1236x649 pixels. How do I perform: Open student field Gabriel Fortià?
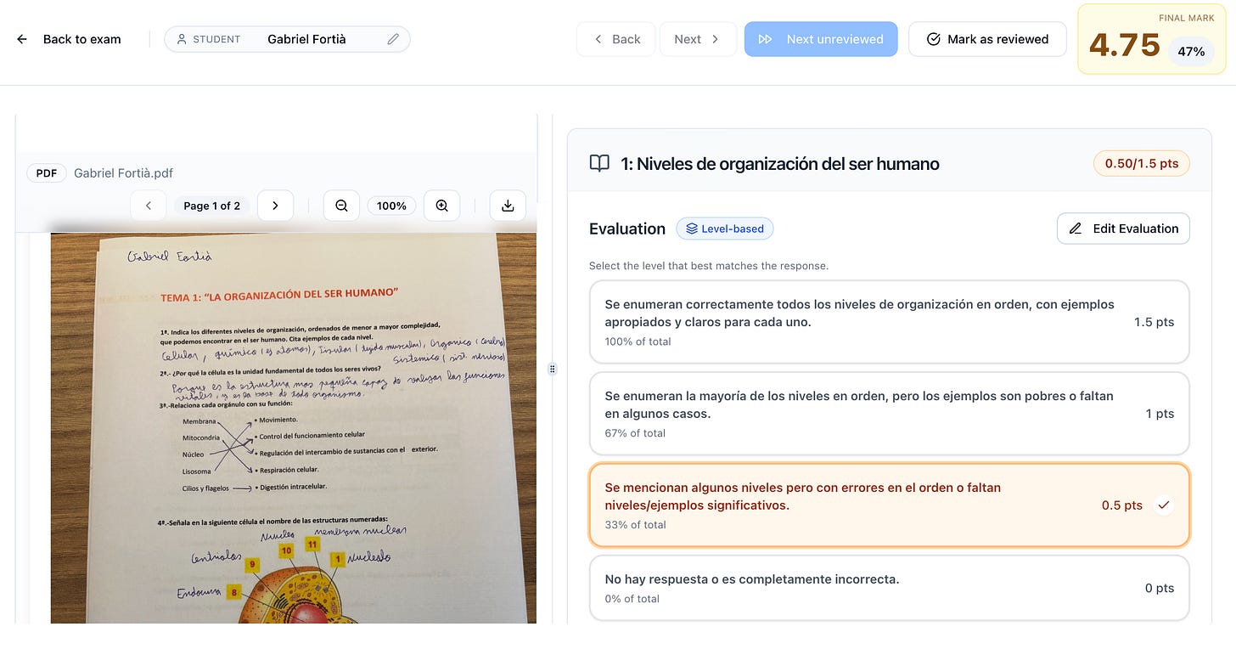tap(287, 39)
